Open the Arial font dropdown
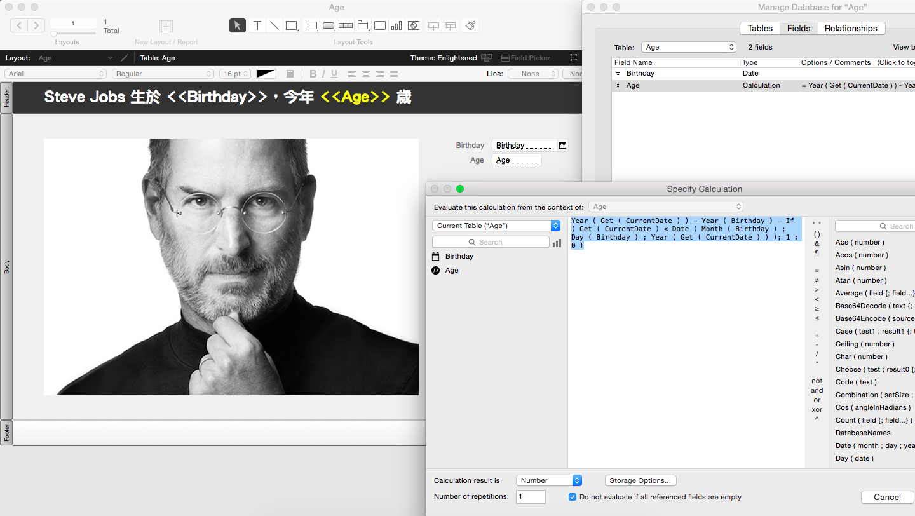The width and height of the screenshot is (915, 516). pyautogui.click(x=56, y=74)
